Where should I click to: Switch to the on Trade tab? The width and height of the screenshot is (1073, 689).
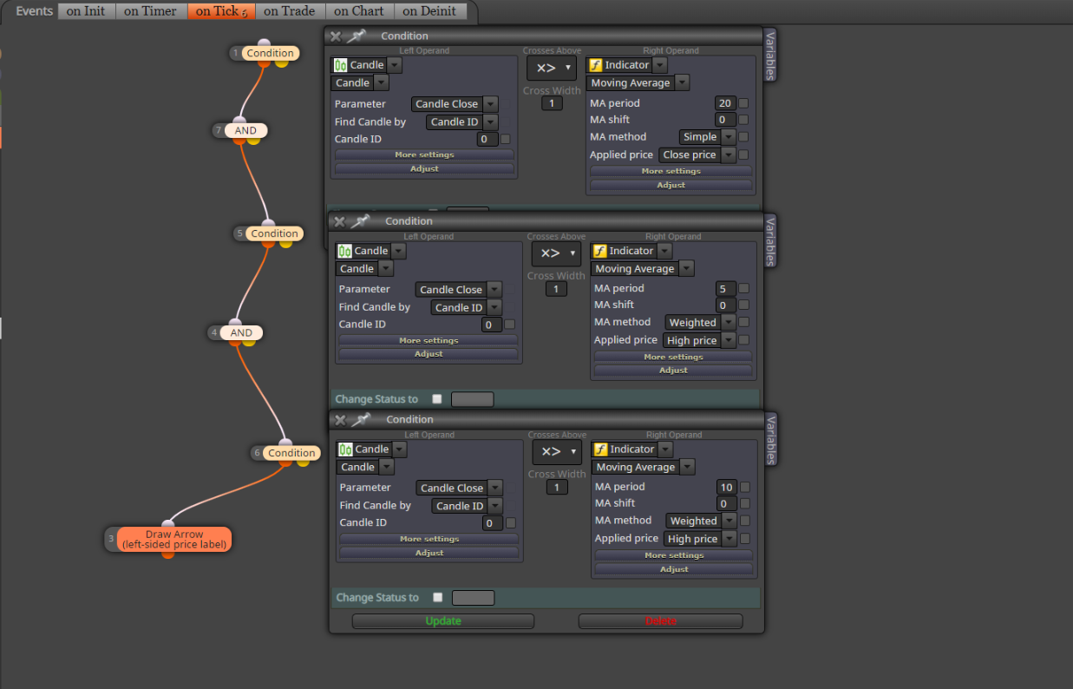pyautogui.click(x=291, y=11)
